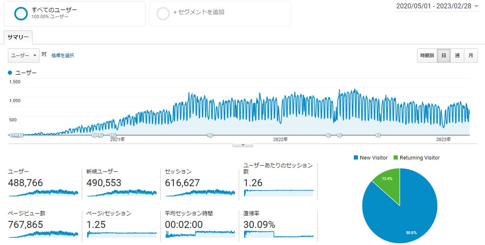This screenshot has width=485, height=245.
Task: Select the サマリー tab
Action: point(17,36)
